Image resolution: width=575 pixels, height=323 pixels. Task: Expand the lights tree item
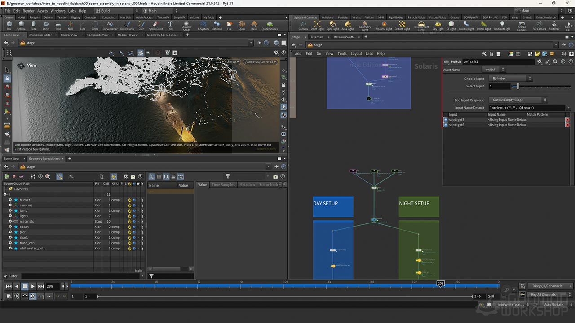tap(10, 216)
